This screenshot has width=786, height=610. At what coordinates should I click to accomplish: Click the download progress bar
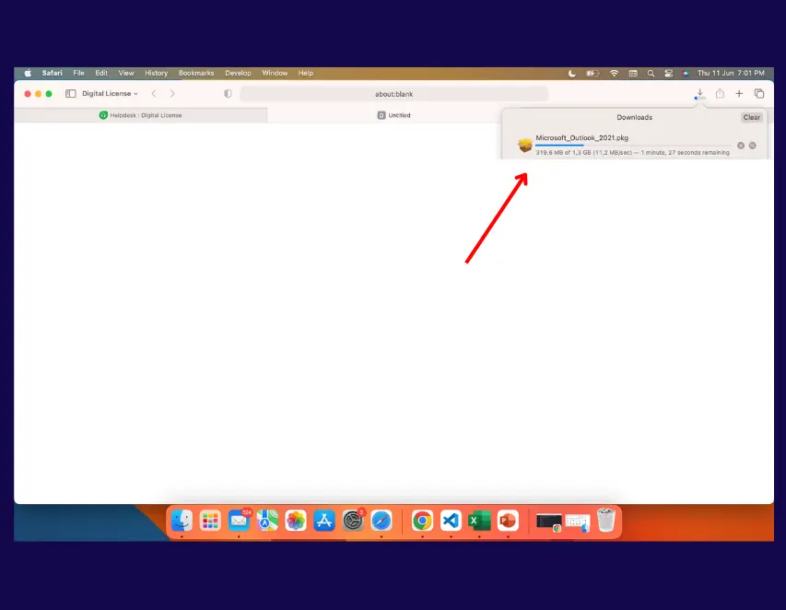pos(633,146)
